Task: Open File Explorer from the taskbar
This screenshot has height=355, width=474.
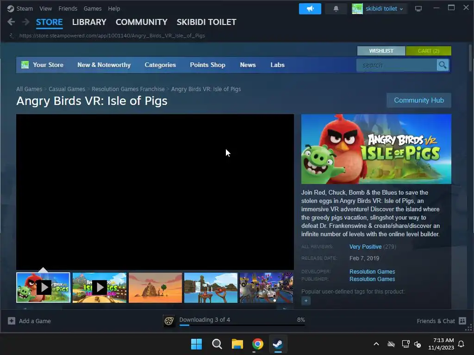Action: click(x=237, y=344)
